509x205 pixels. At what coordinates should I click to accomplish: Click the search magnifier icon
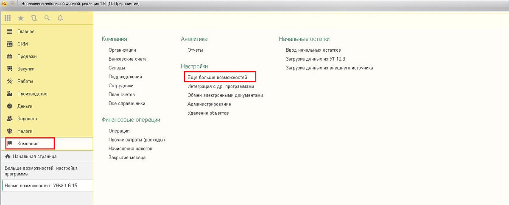tap(47, 18)
